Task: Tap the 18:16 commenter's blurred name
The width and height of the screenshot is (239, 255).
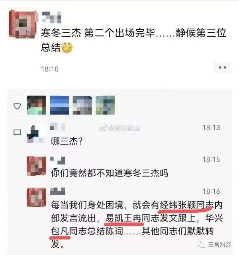Action: click(57, 191)
